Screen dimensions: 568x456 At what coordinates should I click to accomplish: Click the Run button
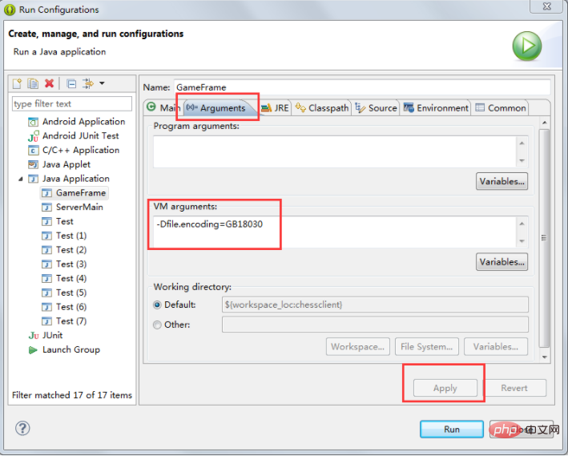pyautogui.click(x=452, y=430)
